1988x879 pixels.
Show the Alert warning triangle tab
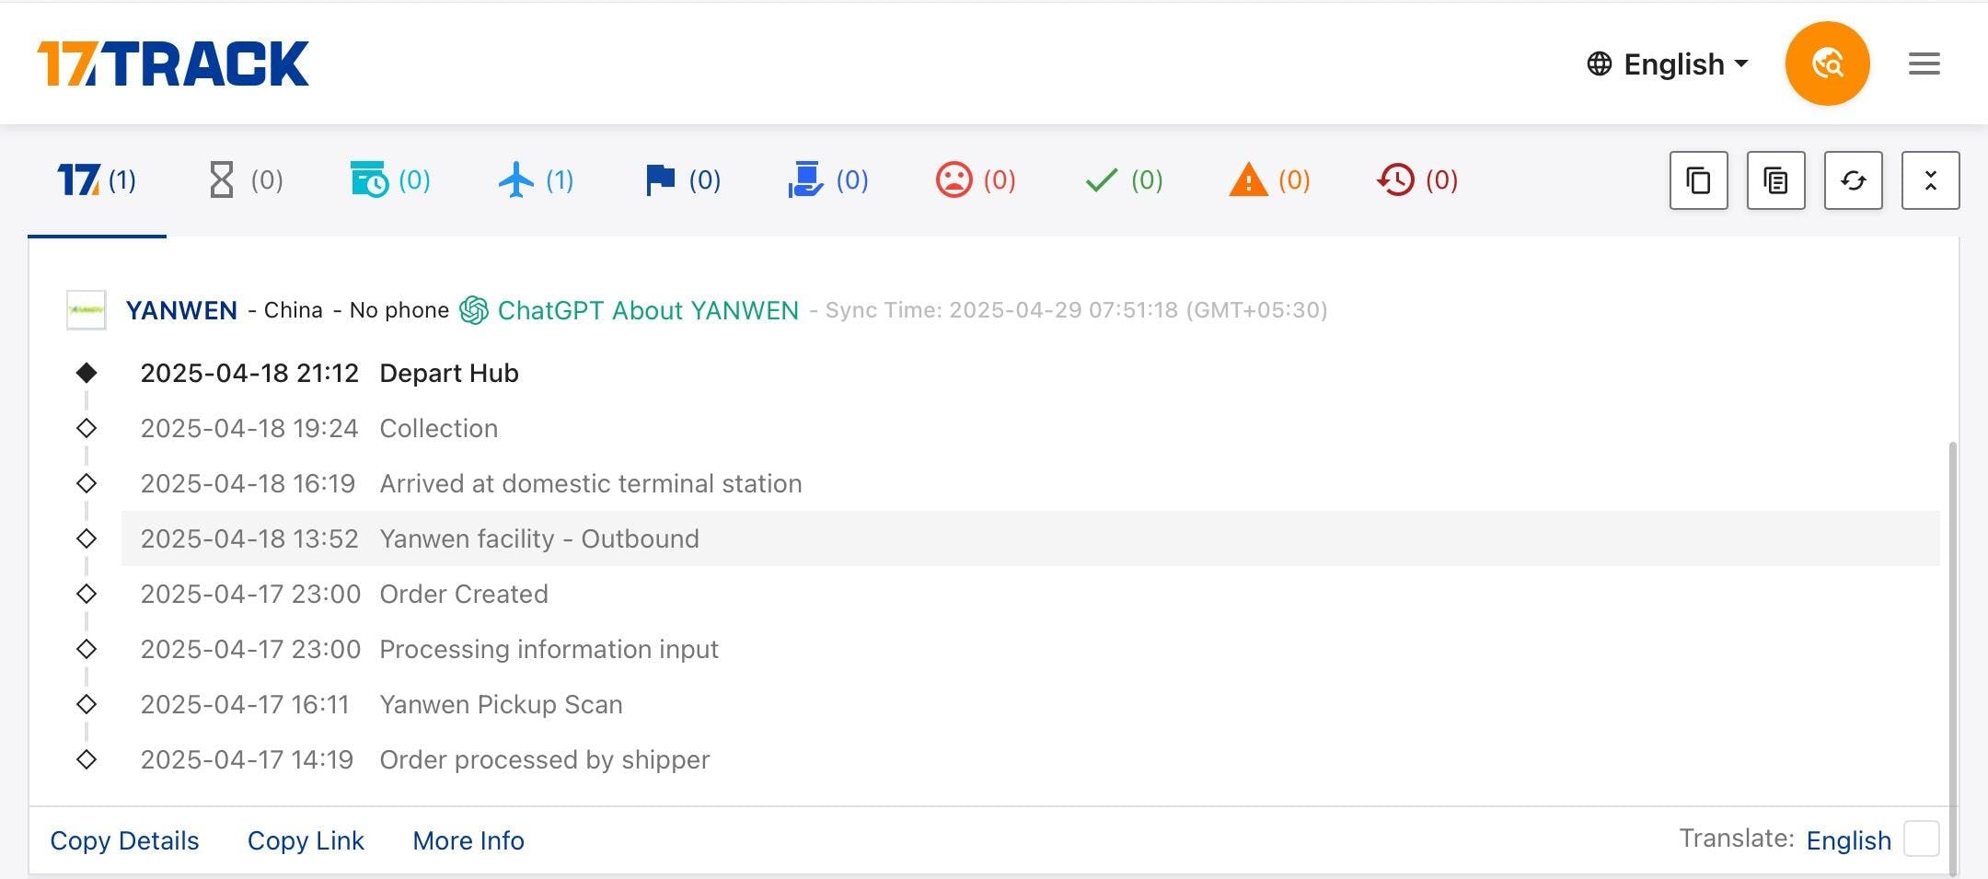[x=1269, y=179]
